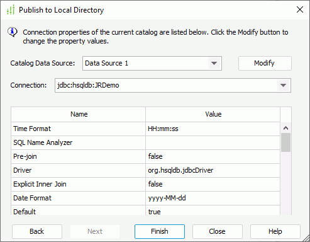Image resolution: width=310 pixels, height=242 pixels.
Task: Select the Explicit Inner Join row name
Action: [x=79, y=184]
